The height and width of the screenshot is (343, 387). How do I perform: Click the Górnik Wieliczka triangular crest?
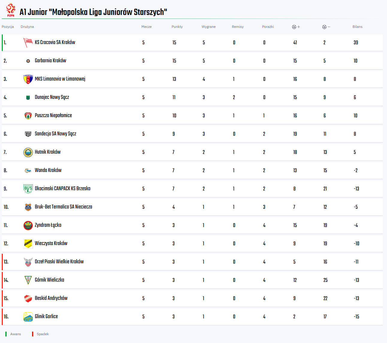[x=28, y=280]
